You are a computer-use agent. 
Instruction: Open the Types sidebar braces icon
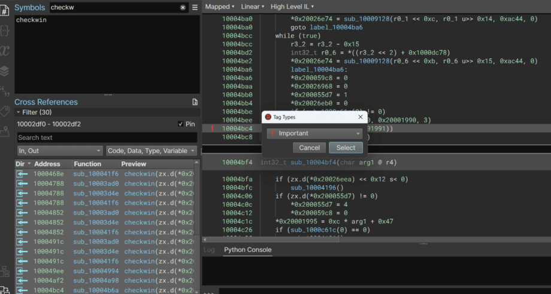pyautogui.click(x=5, y=29)
